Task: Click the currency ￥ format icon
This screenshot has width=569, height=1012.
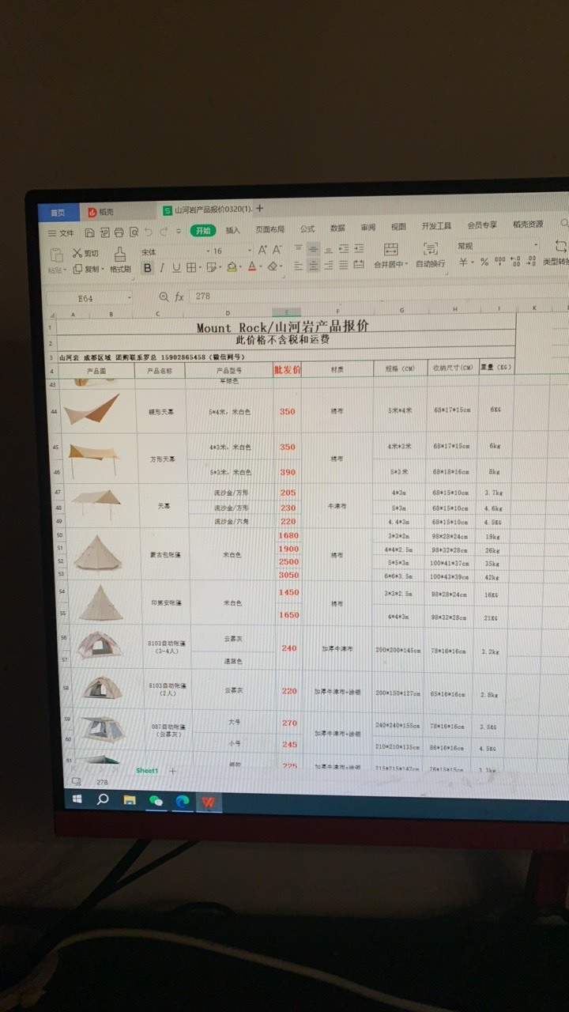Action: pyautogui.click(x=463, y=262)
